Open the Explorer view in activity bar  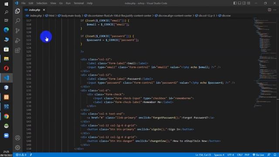click(17, 11)
